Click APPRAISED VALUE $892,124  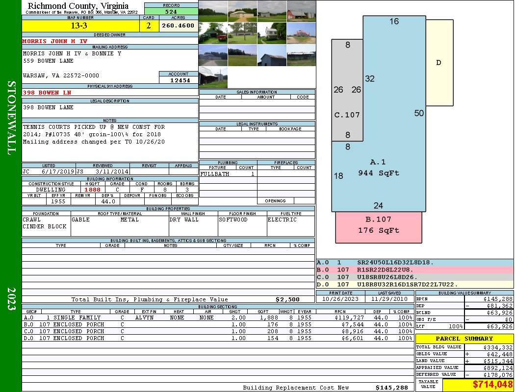pos(498,368)
